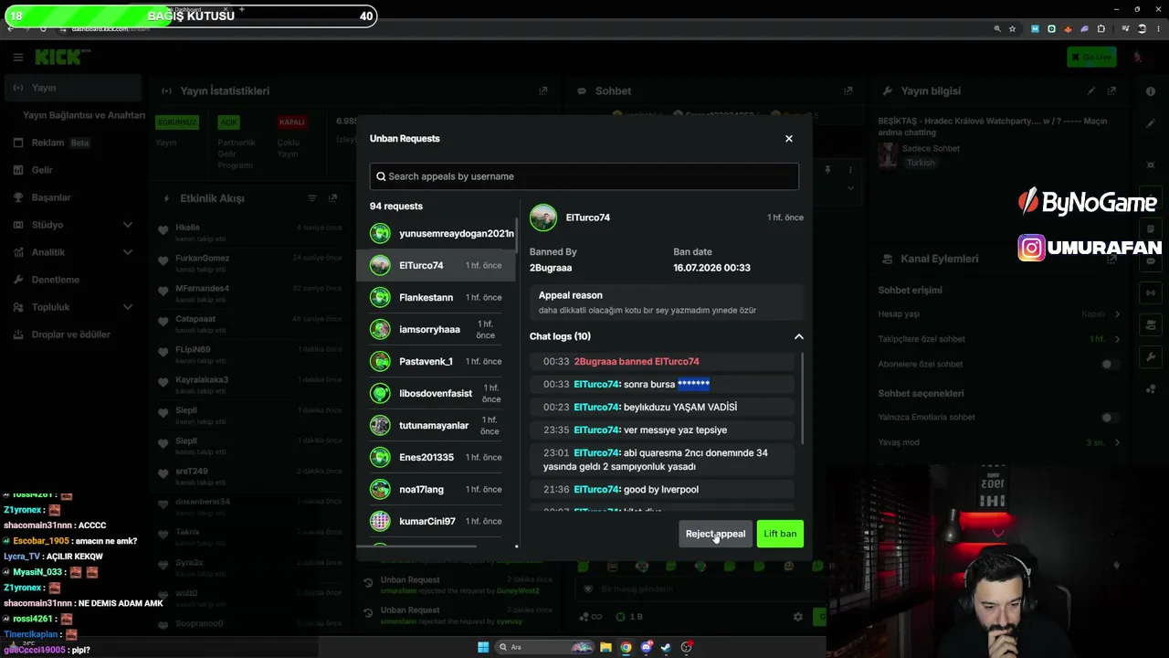
Task: Open Discord from the taskbar
Action: coord(646,647)
